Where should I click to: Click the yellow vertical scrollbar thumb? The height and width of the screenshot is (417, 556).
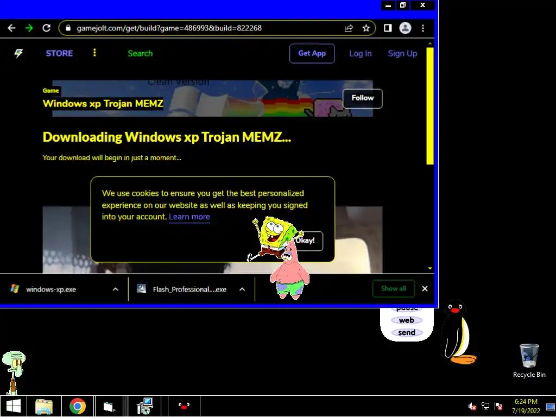tap(430, 106)
